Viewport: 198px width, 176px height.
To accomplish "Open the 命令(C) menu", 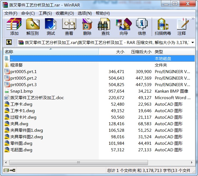I will coord(28,13).
